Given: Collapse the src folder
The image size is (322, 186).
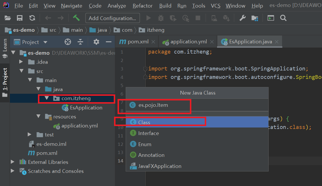Looking at the screenshot, I should point(22,71).
